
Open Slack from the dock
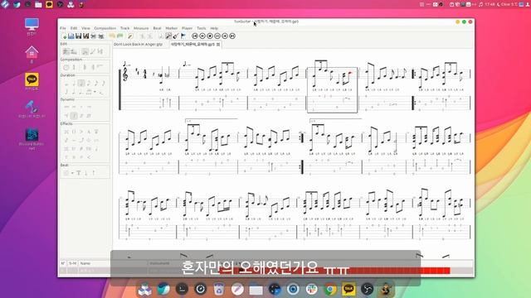pyautogui.click(x=311, y=290)
